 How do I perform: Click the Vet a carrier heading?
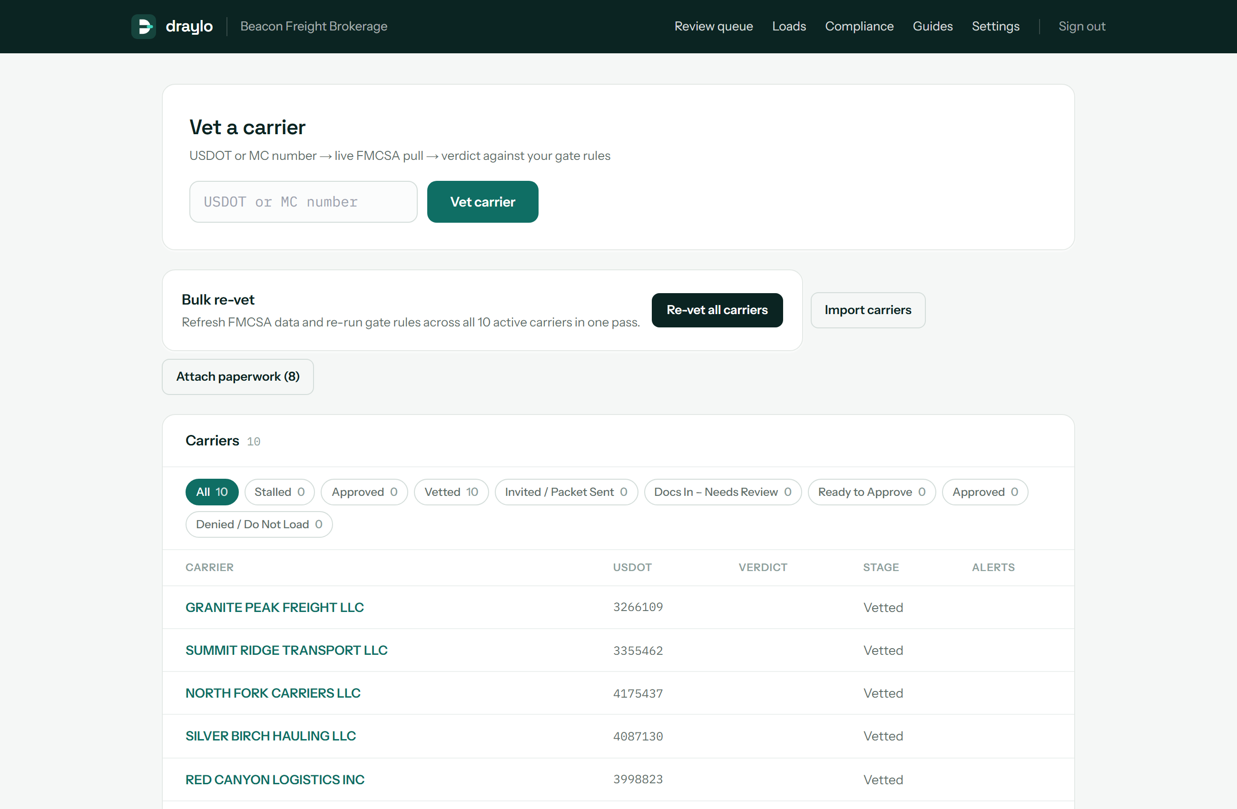coord(247,128)
